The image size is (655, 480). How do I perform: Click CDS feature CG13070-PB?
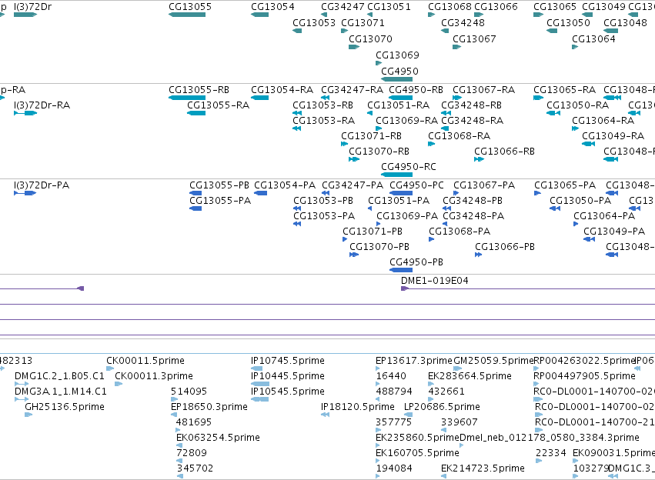point(354,255)
